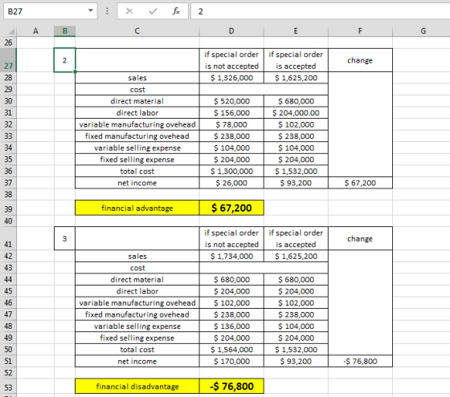Image resolution: width=450 pixels, height=397 pixels.
Task: Click direct material $ 520,000 cell
Action: click(231, 101)
